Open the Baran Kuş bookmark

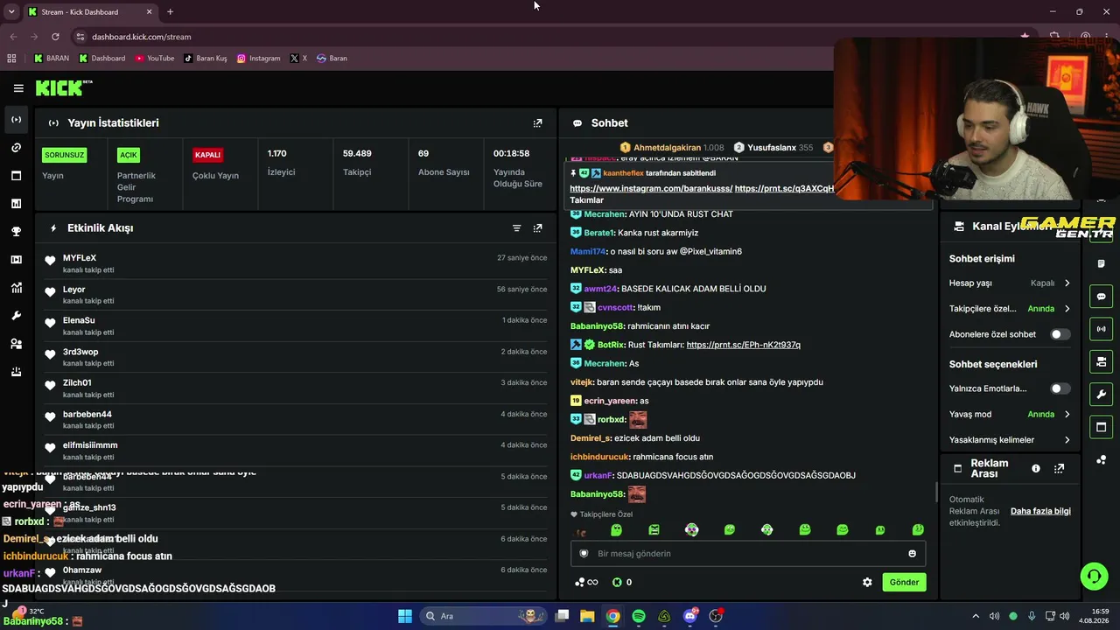(206, 59)
